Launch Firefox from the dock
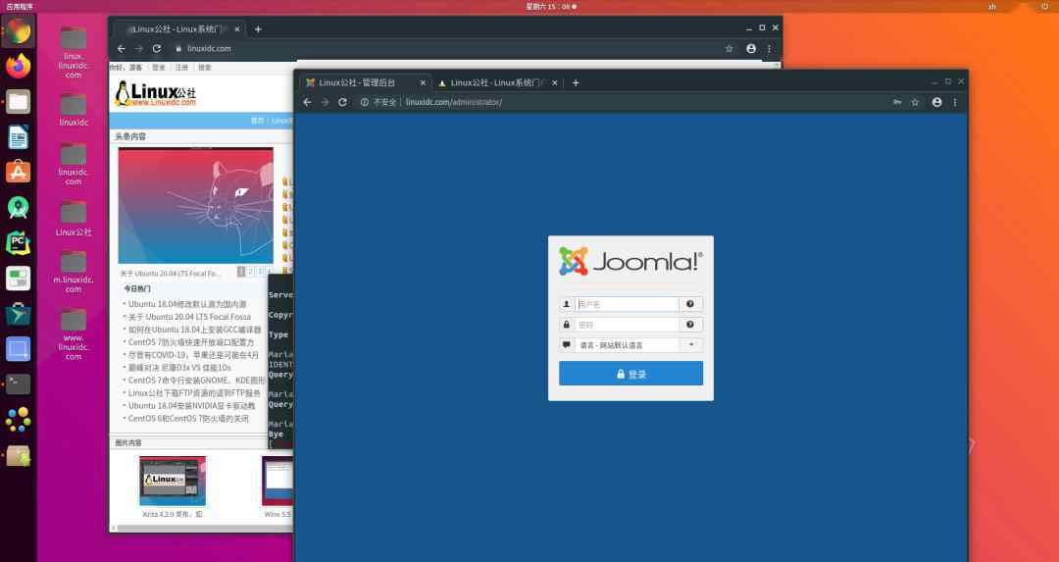Screen dimensions: 1059x562 click(x=19, y=66)
